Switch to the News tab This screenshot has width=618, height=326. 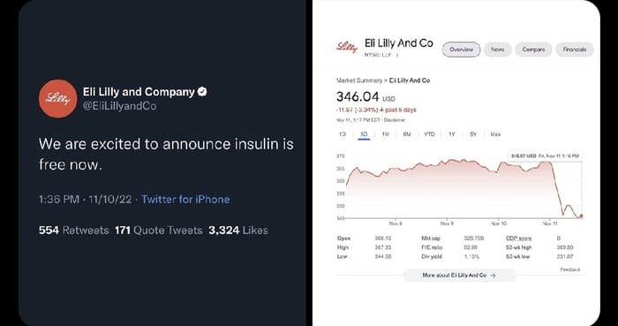coord(497,49)
